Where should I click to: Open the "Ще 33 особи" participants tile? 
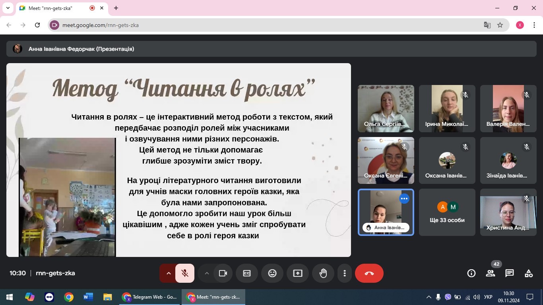[447, 212]
